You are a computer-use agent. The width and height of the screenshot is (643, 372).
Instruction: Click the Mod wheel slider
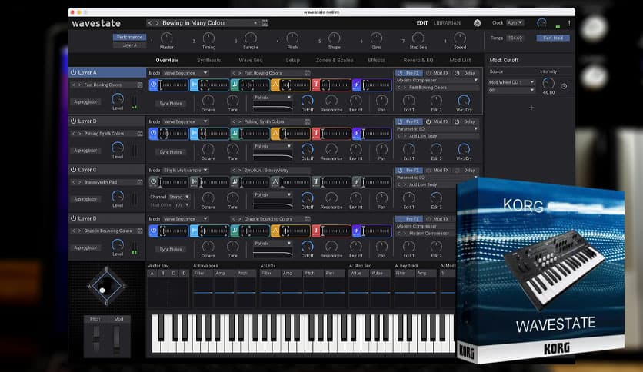click(x=116, y=339)
